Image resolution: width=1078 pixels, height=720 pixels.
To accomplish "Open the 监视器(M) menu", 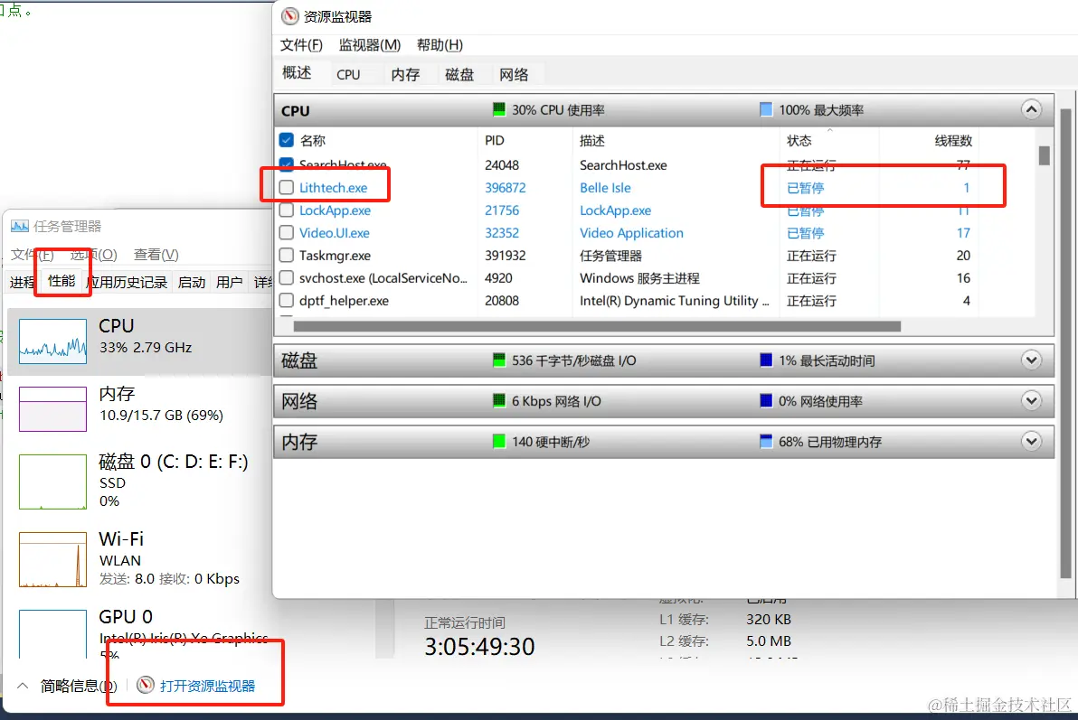I will (370, 44).
